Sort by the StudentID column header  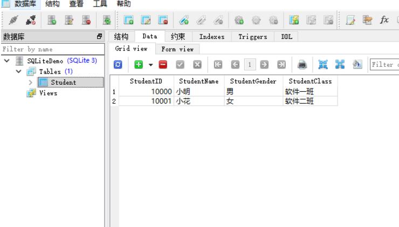coord(146,81)
